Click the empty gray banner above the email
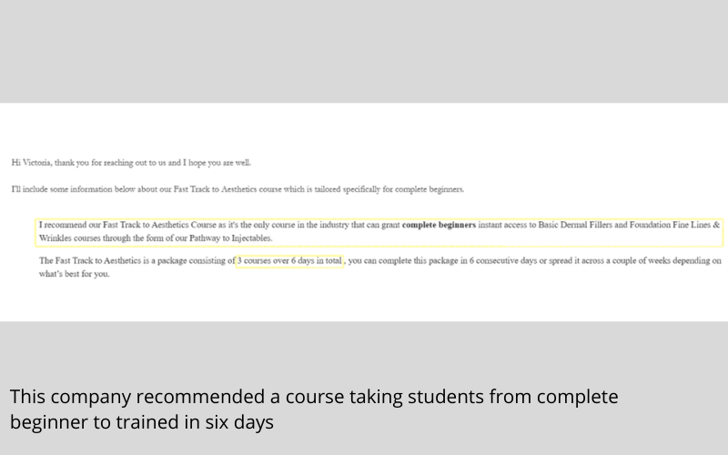 click(364, 51)
